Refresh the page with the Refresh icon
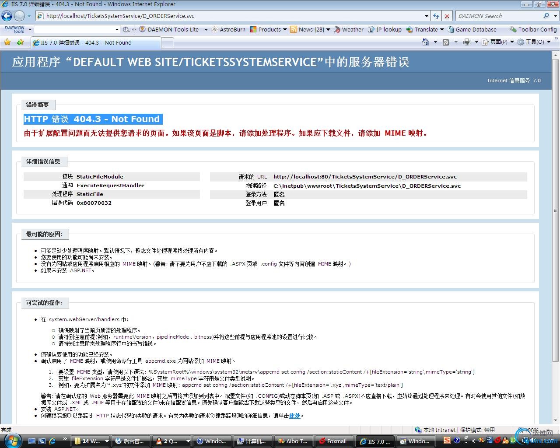 (436, 16)
